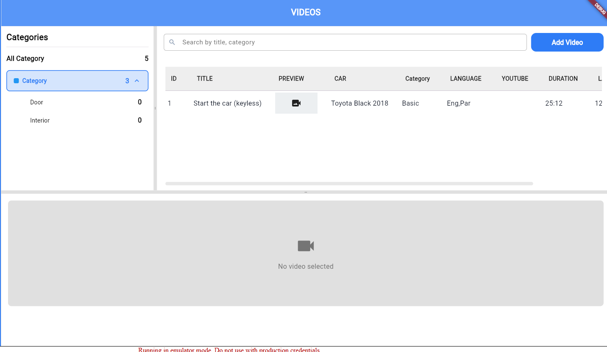607x352 pixels.
Task: Click the horizontal table scrollbar
Action: [x=349, y=183]
